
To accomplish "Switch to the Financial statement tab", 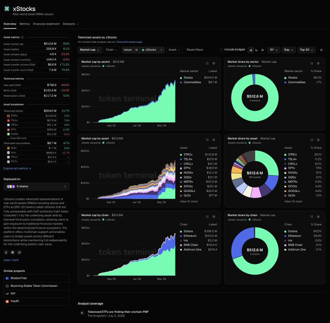I will (46, 24).
